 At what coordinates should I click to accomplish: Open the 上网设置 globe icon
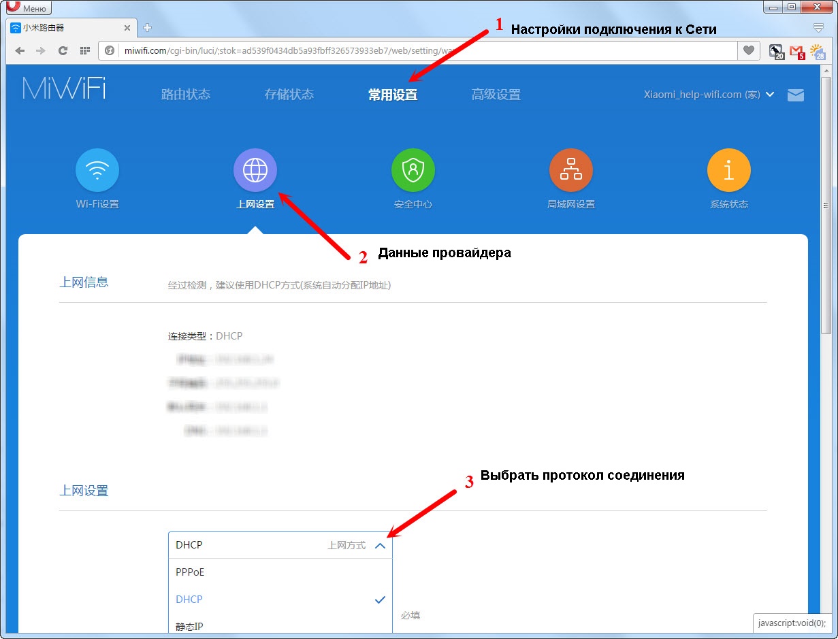[x=255, y=171]
